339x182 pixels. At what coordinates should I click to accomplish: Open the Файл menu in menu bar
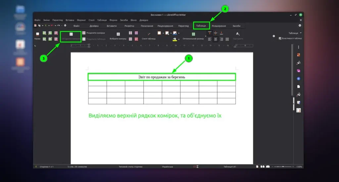(x=37, y=20)
